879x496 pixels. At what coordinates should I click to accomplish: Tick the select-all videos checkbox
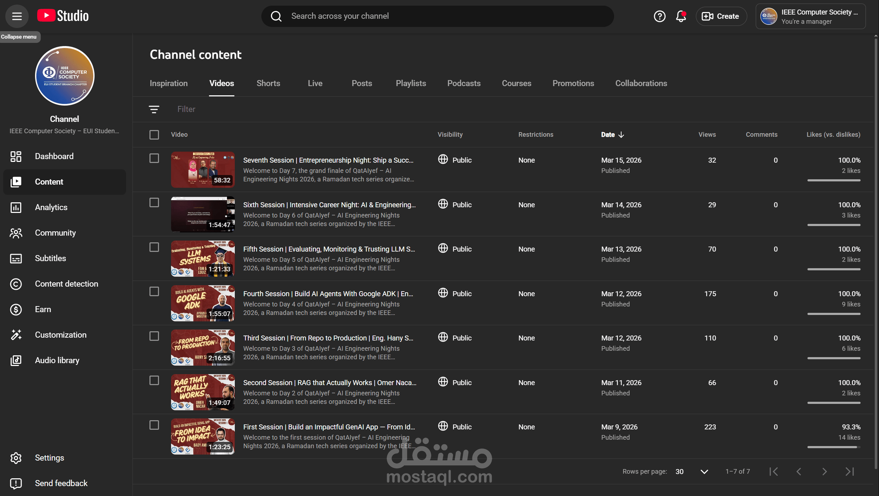(154, 135)
